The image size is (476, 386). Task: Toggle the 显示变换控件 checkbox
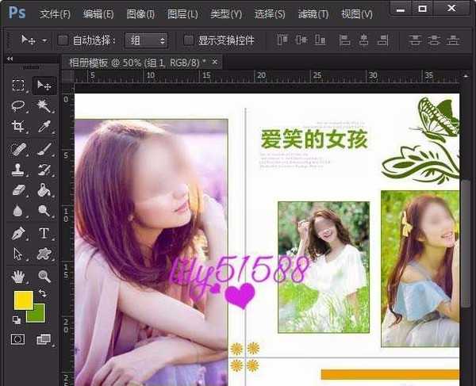click(188, 40)
